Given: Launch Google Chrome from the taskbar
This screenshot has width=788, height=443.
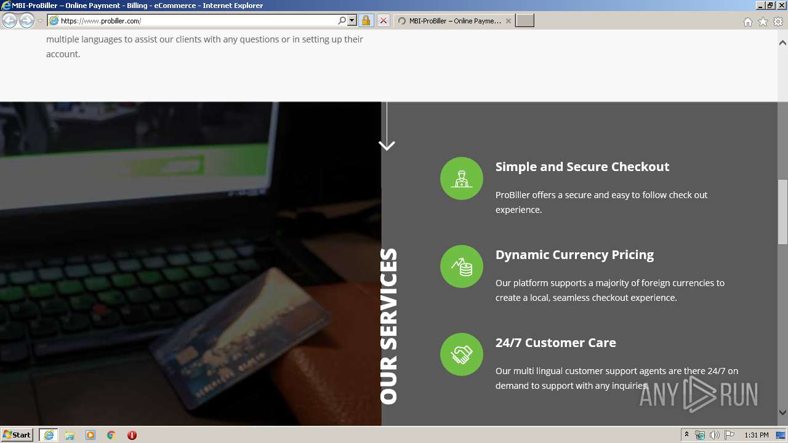Looking at the screenshot, I should pos(111,435).
